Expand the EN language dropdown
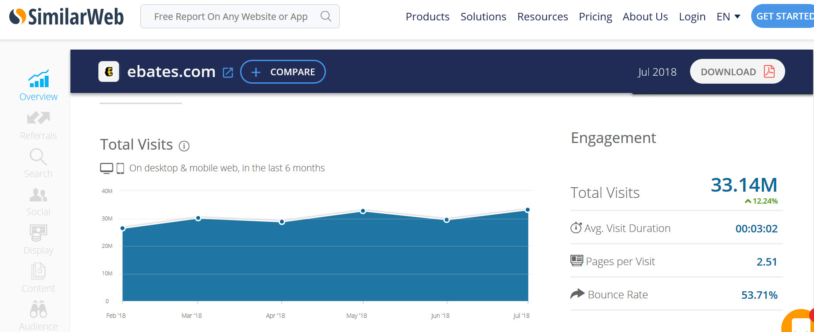This screenshot has width=814, height=332. click(728, 17)
